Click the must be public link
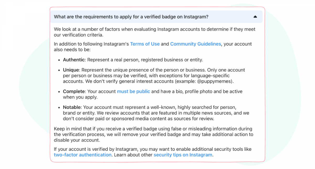315x169 pixels. pos(133,91)
